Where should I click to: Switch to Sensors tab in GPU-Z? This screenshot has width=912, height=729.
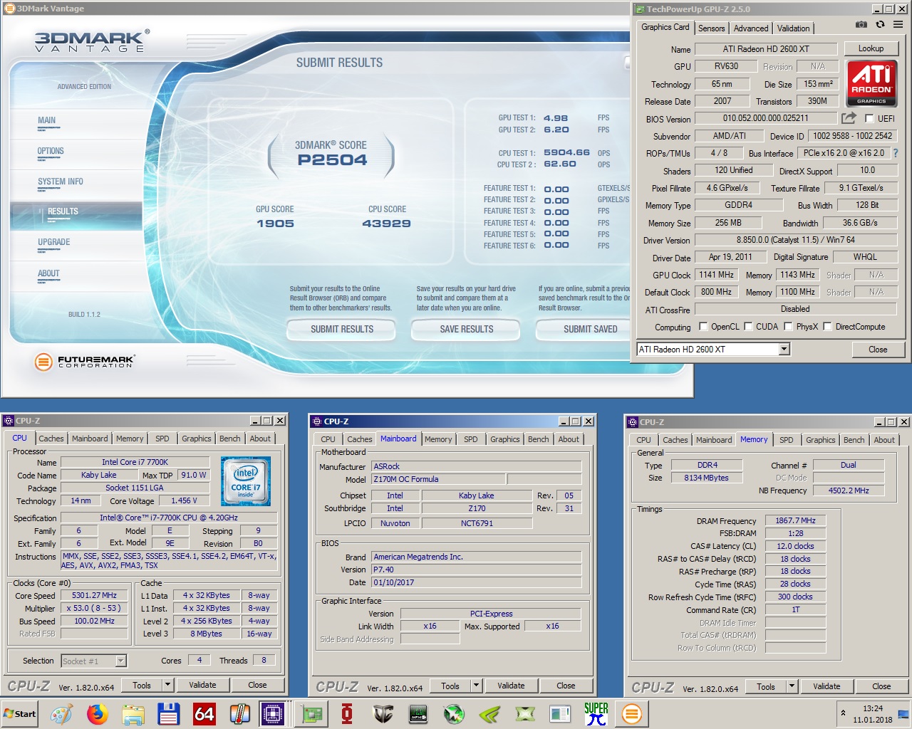711,28
